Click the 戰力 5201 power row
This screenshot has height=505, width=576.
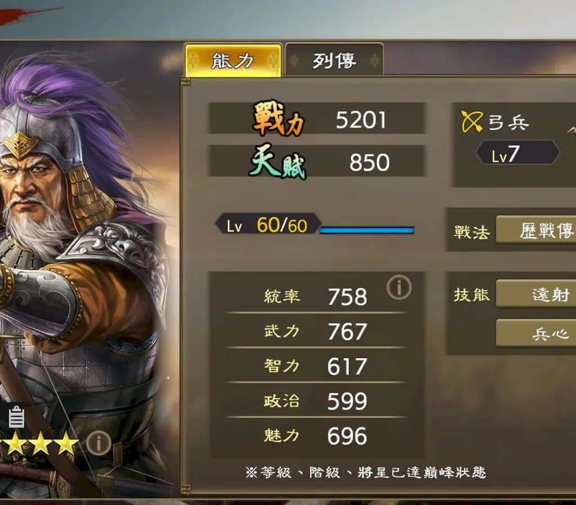(317, 118)
